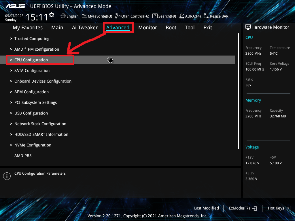
Task: Click Core Voltage value 1.456 V
Action: 276,69
